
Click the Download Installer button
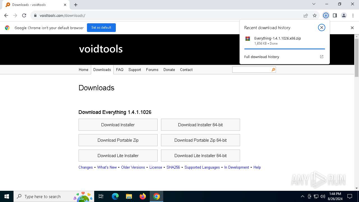tap(118, 125)
